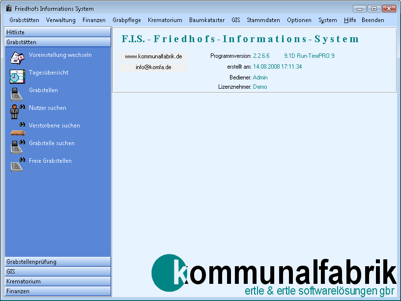Open Freie Grabstellen text entry
This screenshot has width=401, height=301.
(50, 161)
